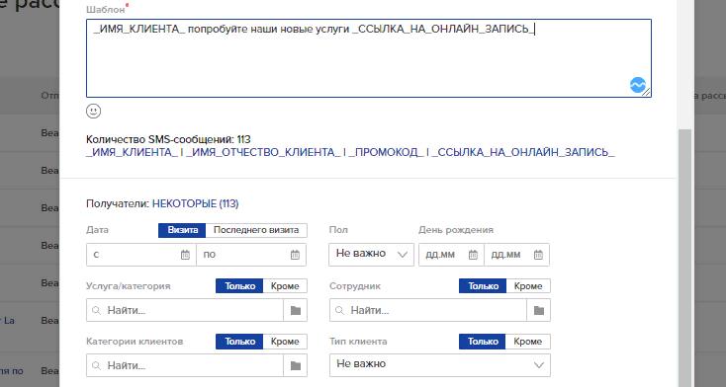Screen dimensions: 726x387
Task: Open calendar for visit date 'по' field
Action: (x=295, y=255)
